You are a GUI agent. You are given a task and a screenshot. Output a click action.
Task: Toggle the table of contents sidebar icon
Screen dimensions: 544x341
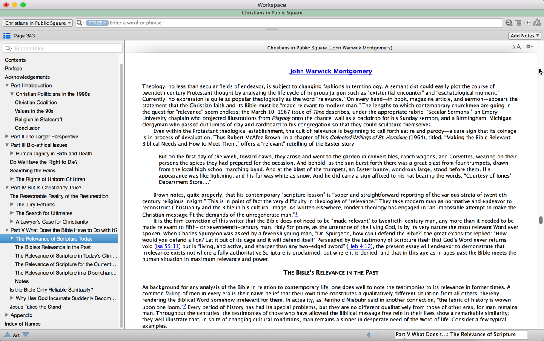coord(7,36)
